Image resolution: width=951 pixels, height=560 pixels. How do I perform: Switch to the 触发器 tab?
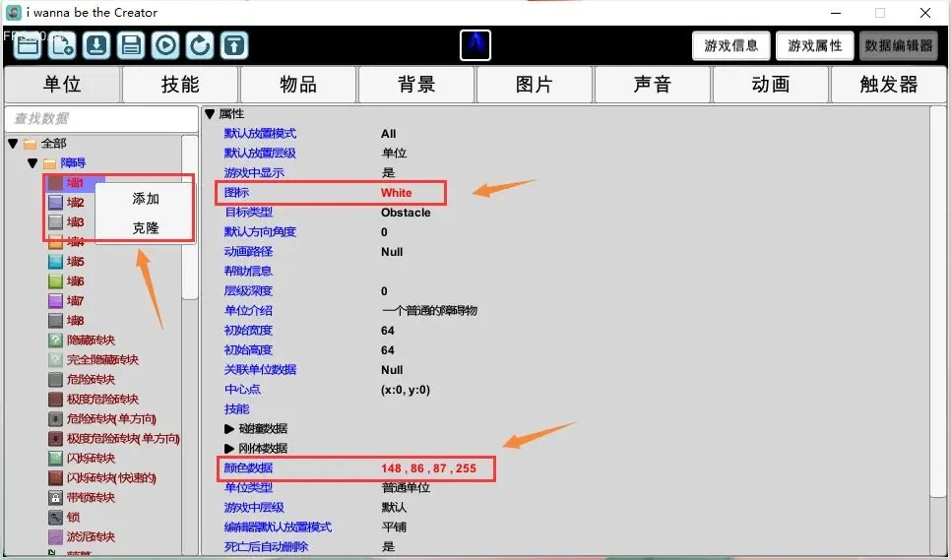[x=888, y=85]
